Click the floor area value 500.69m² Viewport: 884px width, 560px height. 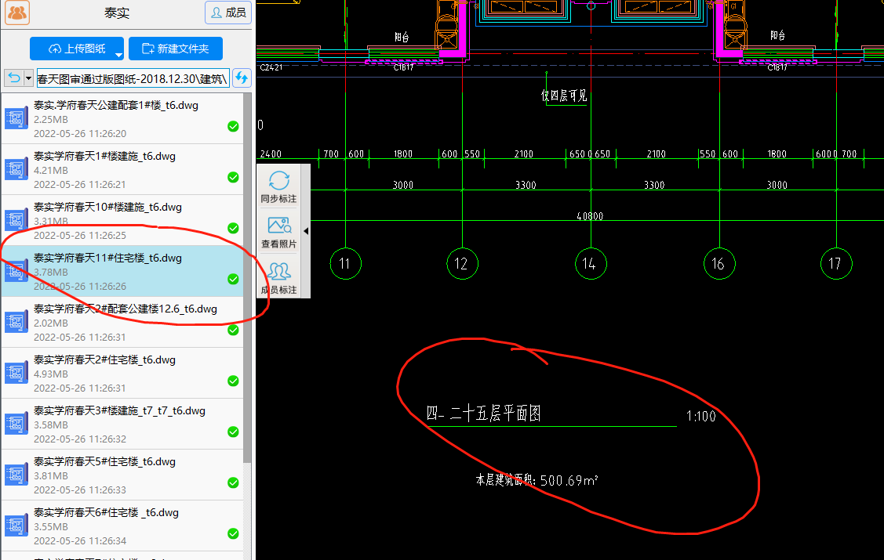(x=569, y=481)
